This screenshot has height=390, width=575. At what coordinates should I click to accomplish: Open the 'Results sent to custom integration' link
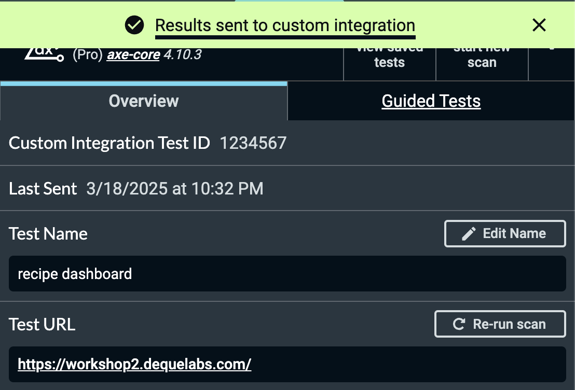(x=285, y=25)
